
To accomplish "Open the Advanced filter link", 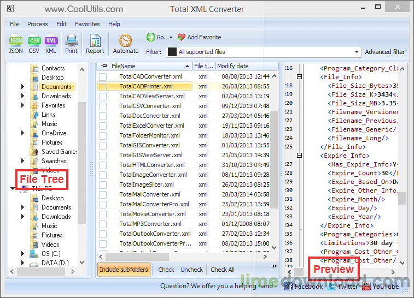I will (384, 52).
